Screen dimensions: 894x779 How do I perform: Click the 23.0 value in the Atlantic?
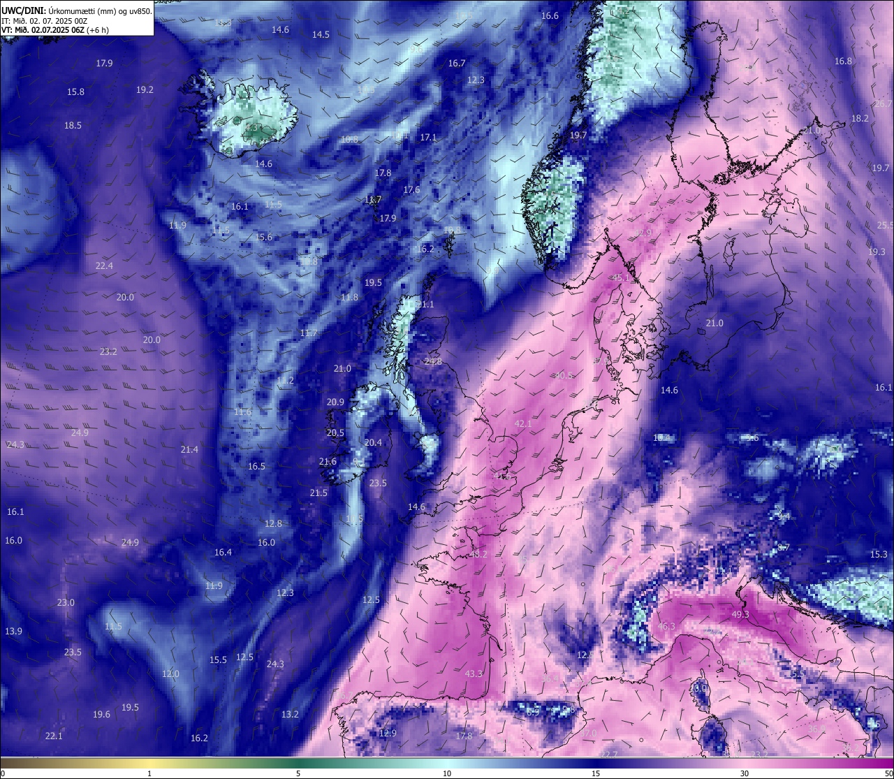coord(66,602)
